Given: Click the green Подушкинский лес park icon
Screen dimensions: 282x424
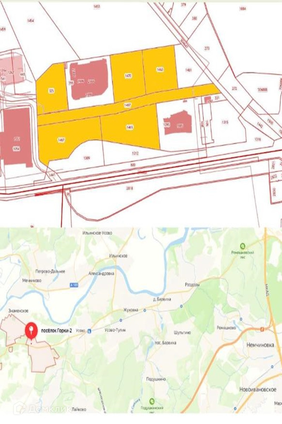Looking at the screenshot, I should (x=152, y=401).
